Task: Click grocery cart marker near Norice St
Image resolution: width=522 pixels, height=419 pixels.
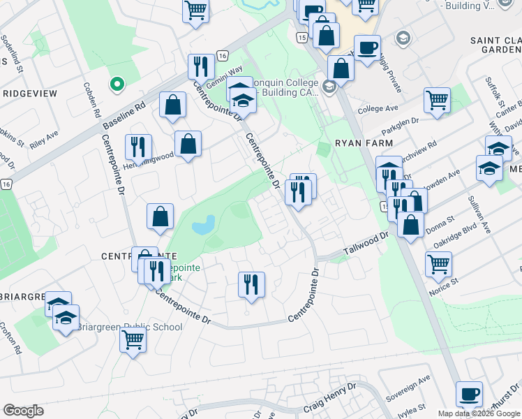Action: (438, 267)
